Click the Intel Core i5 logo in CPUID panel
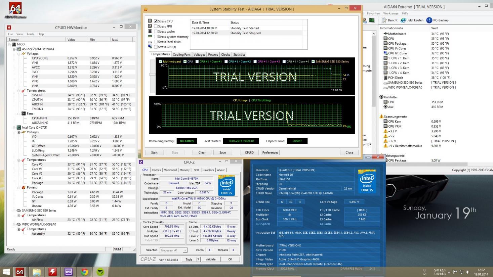The height and width of the screenshot is (277, 493). tap(367, 181)
